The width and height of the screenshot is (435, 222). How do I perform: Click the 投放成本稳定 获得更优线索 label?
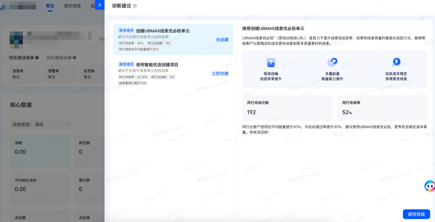(x=396, y=76)
